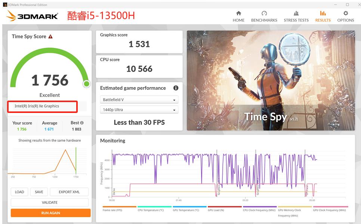361x224 pixels.
Task: Click EXPORT XML
Action: coord(69,192)
